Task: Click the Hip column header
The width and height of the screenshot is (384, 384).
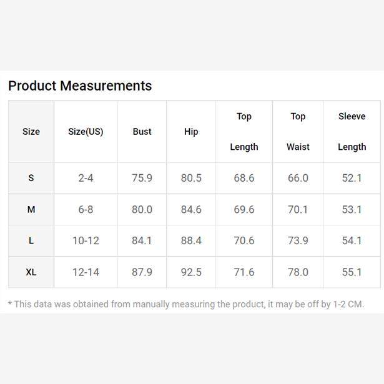Action: (x=191, y=132)
